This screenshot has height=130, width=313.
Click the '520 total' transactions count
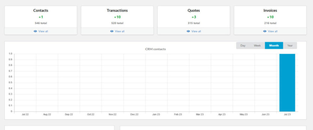tap(117, 23)
